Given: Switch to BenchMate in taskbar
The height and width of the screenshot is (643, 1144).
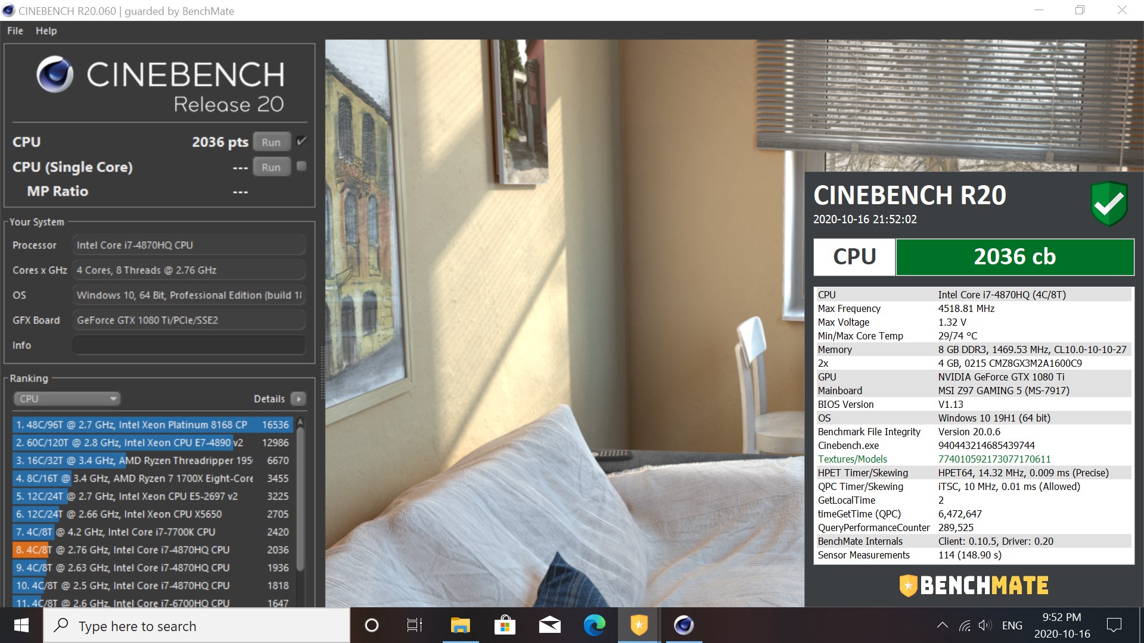Looking at the screenshot, I should click(x=639, y=625).
